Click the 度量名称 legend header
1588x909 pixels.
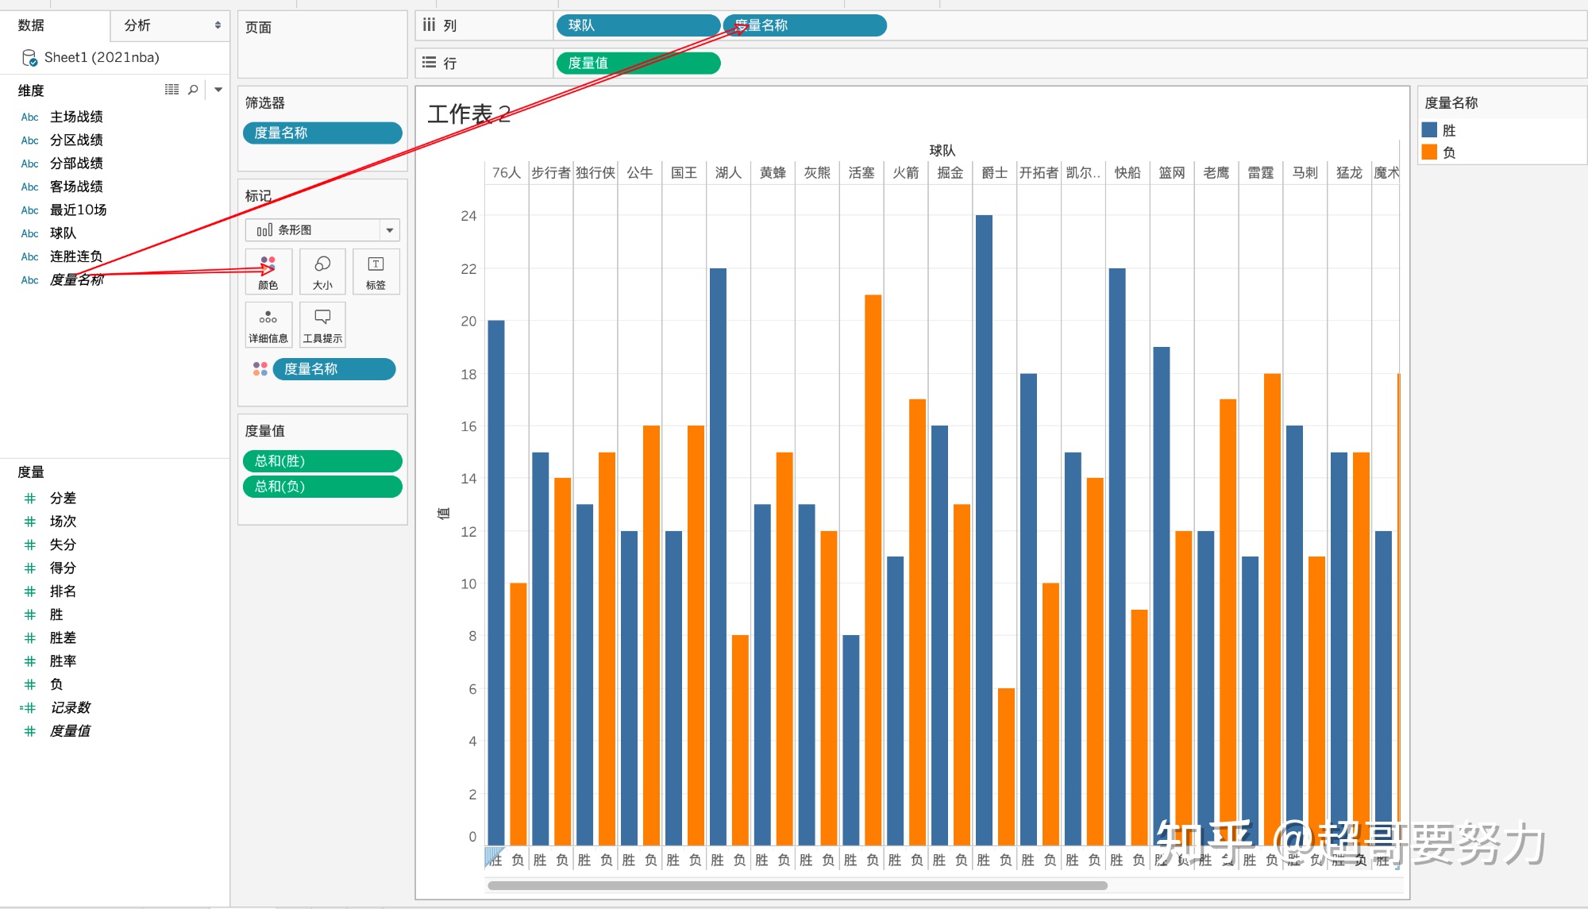click(1451, 102)
